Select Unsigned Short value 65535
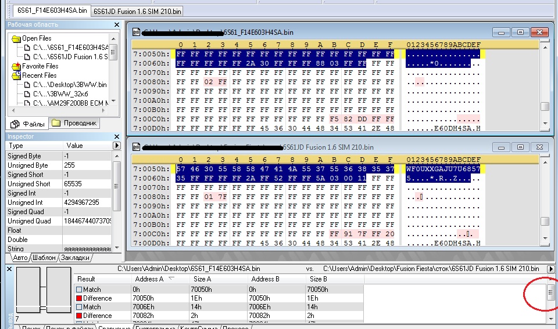 (87, 184)
